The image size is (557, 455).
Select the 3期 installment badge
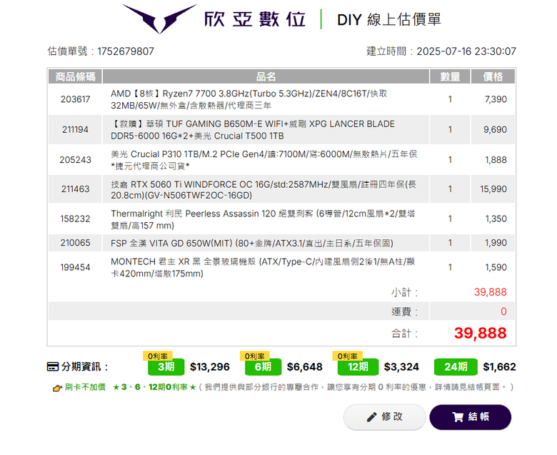pos(166,367)
